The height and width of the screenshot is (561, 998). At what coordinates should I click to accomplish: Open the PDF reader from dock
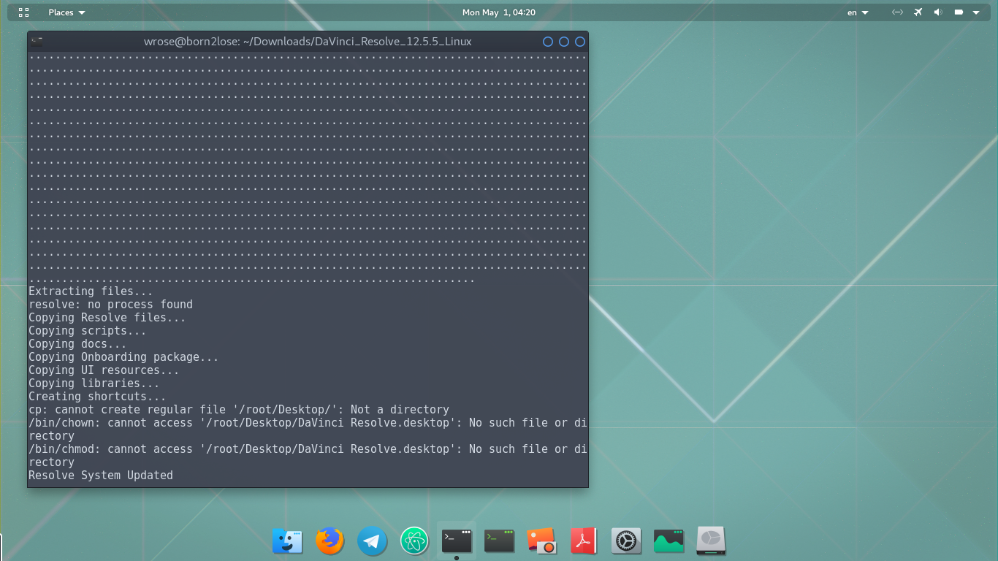[x=584, y=541]
